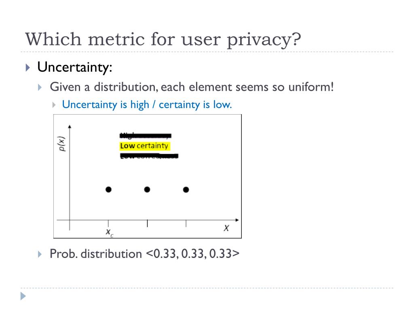
Task: Click the slide title "Which metric for user privacy?"
Action: click(163, 40)
